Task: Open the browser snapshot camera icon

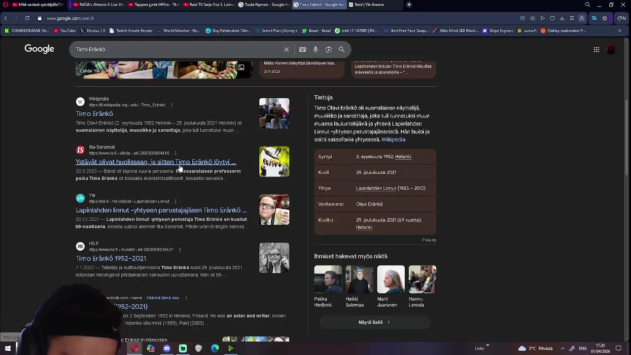Action: (532, 18)
